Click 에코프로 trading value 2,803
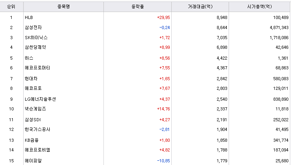 point(222,88)
